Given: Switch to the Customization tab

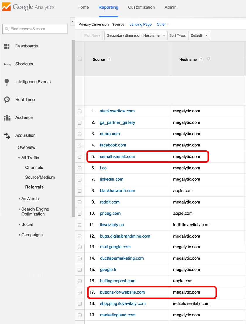Looking at the screenshot, I should tap(141, 7).
